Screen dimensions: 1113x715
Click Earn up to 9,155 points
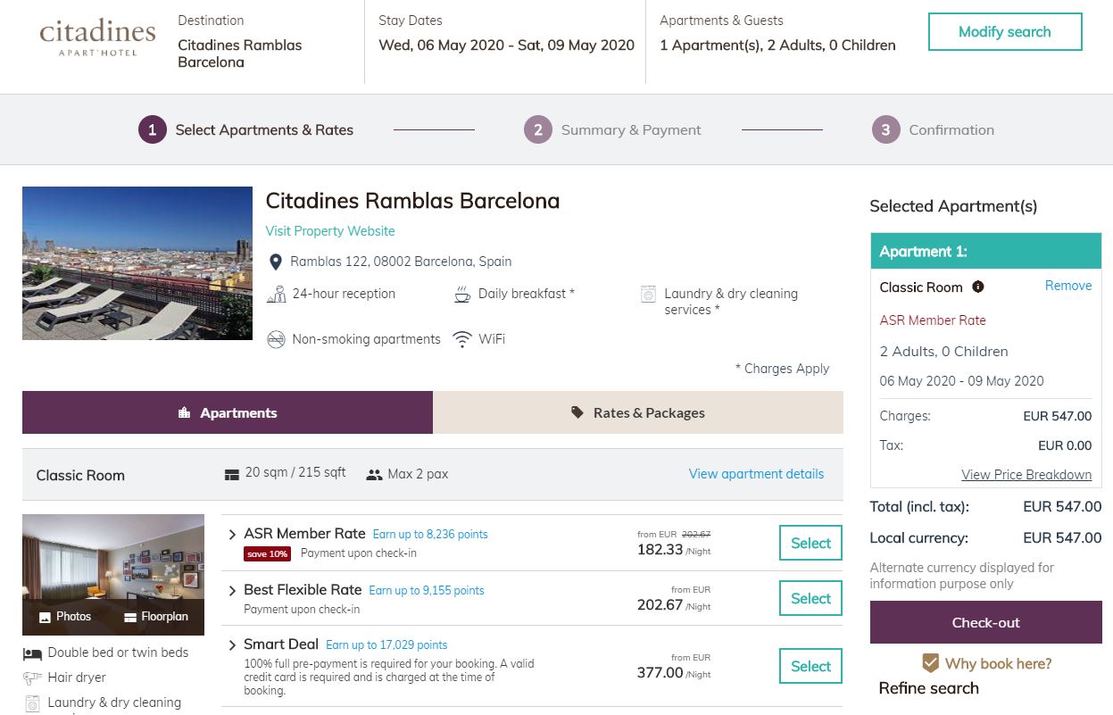427,591
